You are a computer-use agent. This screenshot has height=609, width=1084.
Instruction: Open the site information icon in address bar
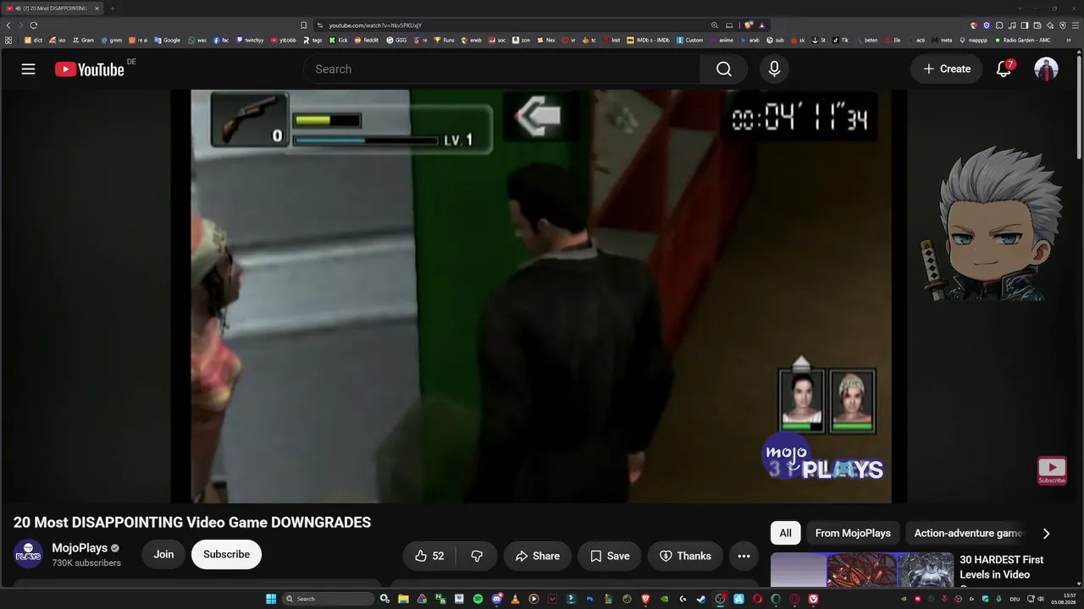click(320, 25)
